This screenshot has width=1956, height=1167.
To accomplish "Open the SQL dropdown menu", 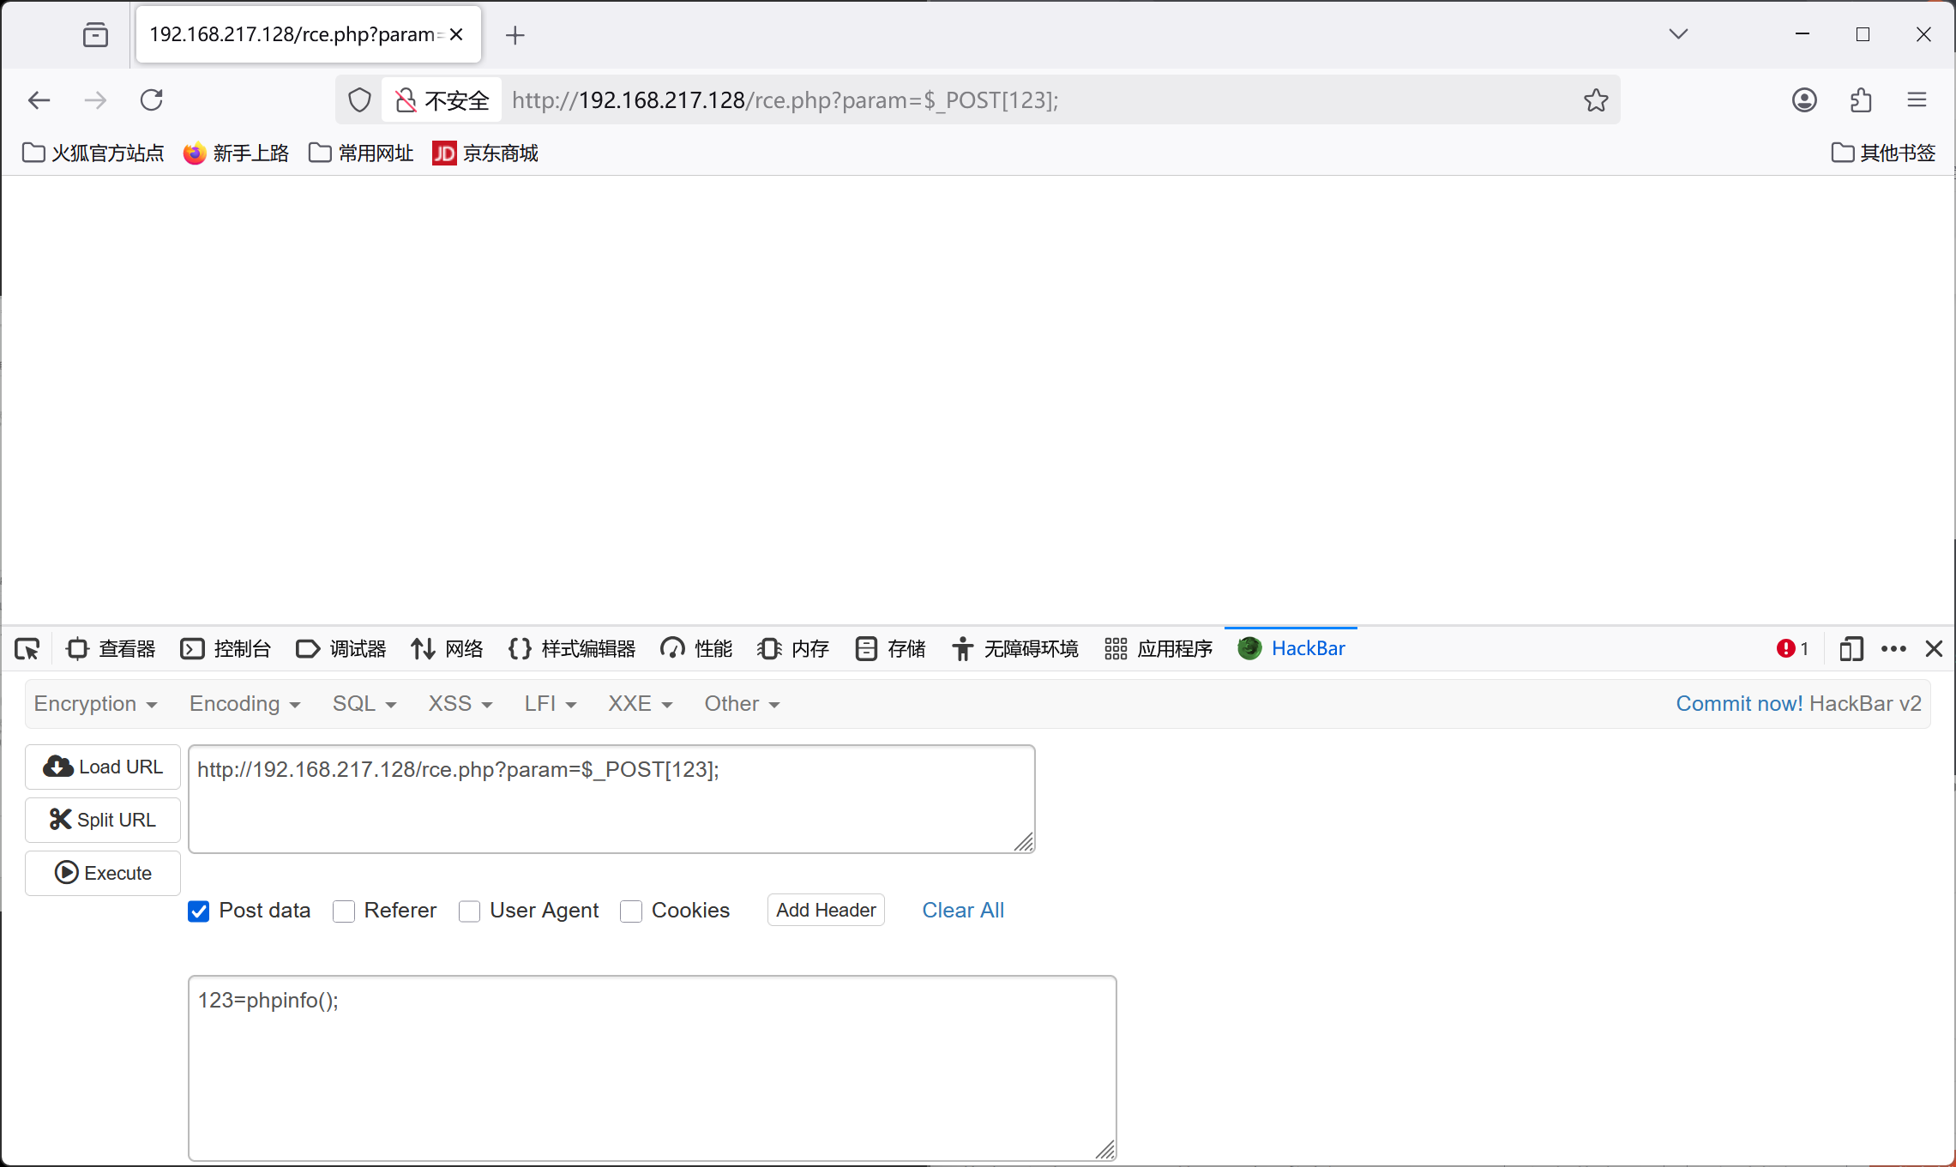I will (x=364, y=704).
